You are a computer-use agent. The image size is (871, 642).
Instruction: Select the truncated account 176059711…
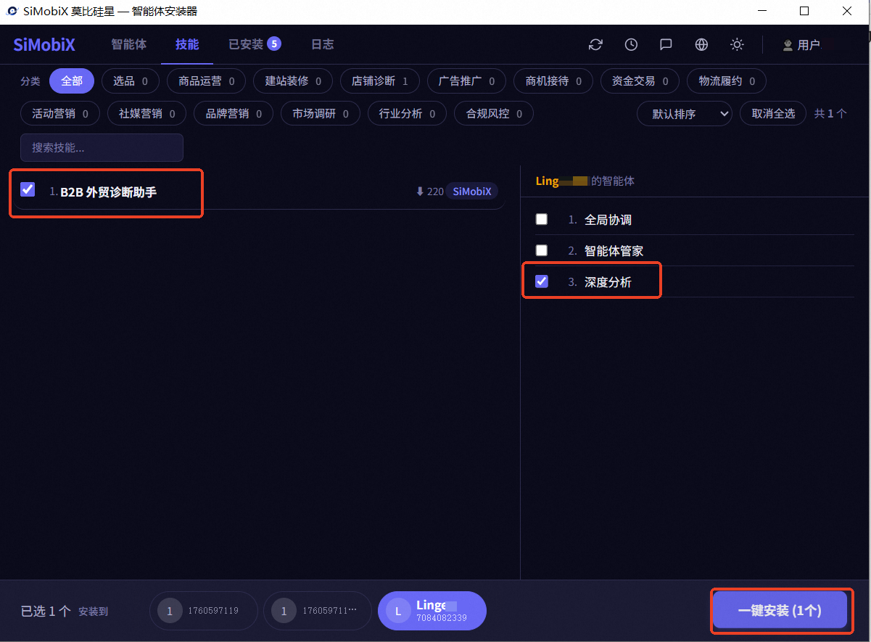pyautogui.click(x=318, y=611)
